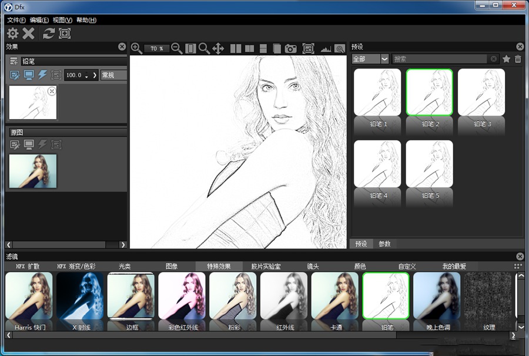Image resolution: width=529 pixels, height=356 pixels.
Task: Toggle monitor preview for the 铅笔 effect
Action: [29, 75]
